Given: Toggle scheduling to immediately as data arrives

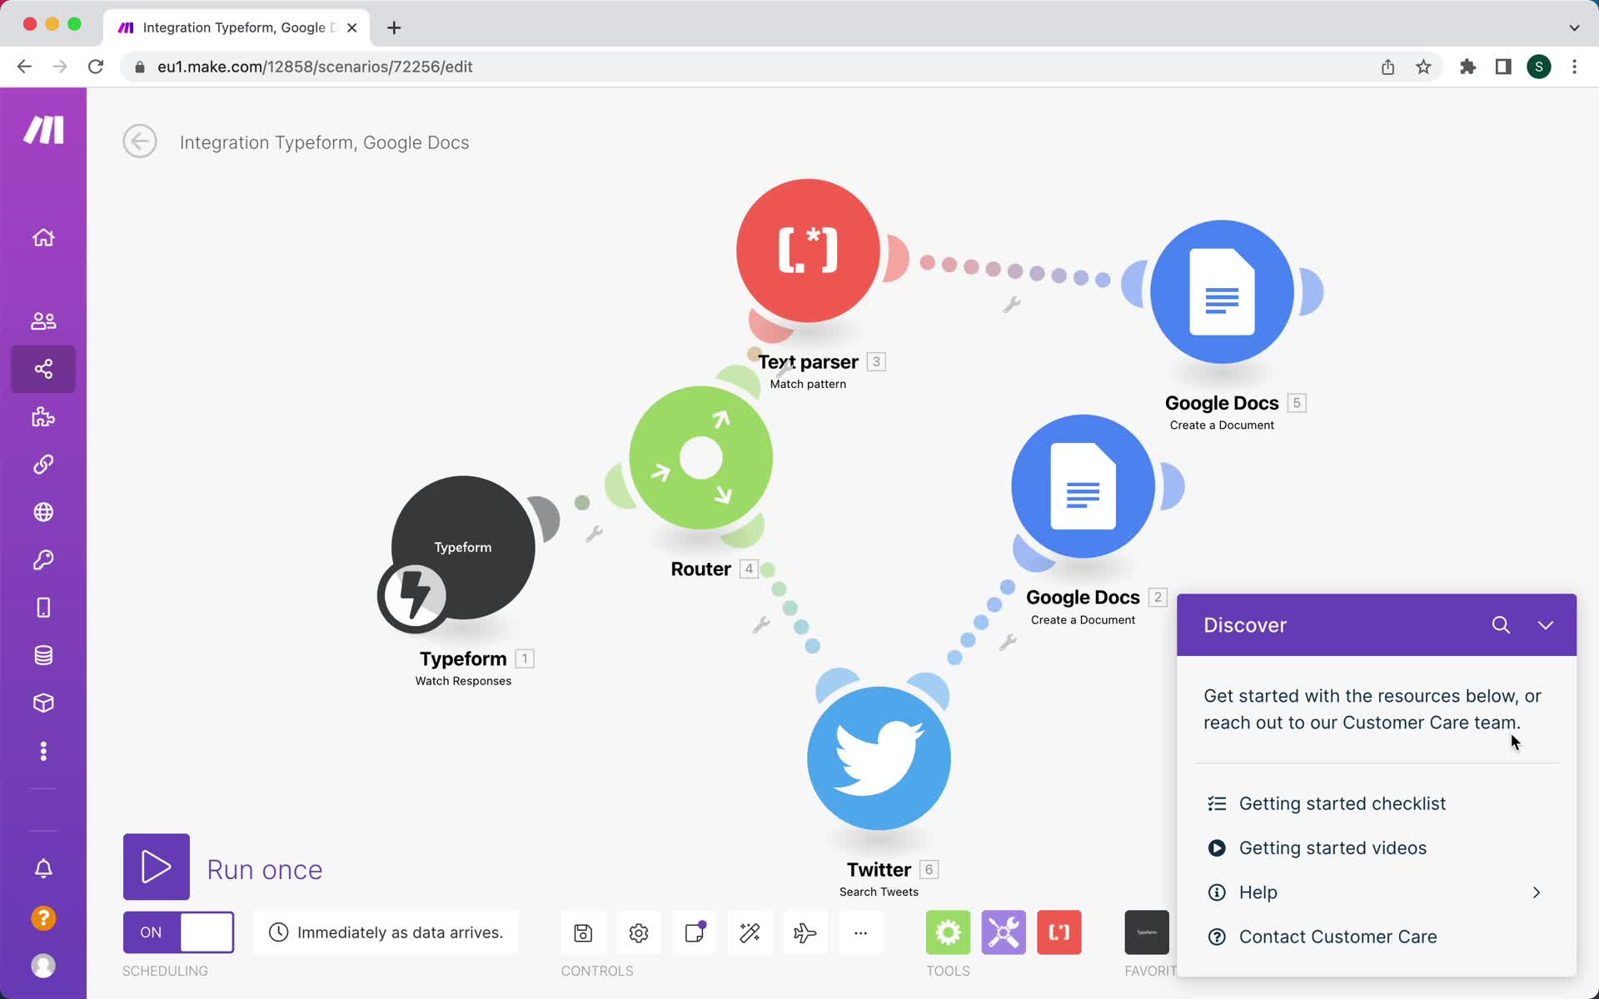Looking at the screenshot, I should [178, 932].
